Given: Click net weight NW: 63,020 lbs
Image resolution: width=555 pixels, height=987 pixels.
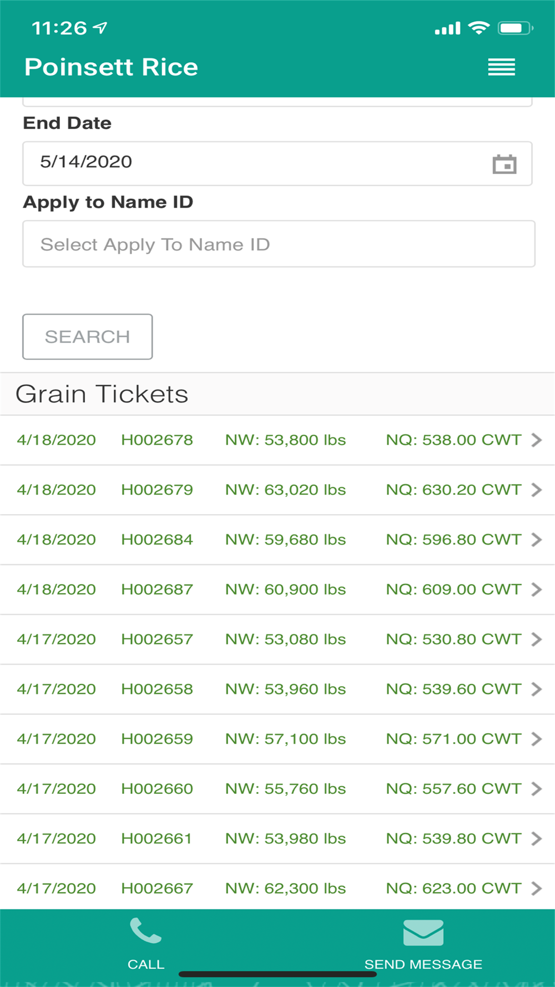Looking at the screenshot, I should tap(285, 490).
